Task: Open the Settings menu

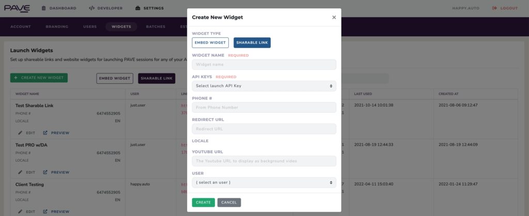Action: coord(149,8)
